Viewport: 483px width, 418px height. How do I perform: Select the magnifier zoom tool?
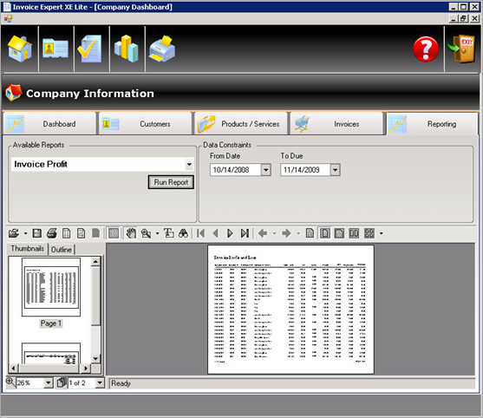coord(146,233)
